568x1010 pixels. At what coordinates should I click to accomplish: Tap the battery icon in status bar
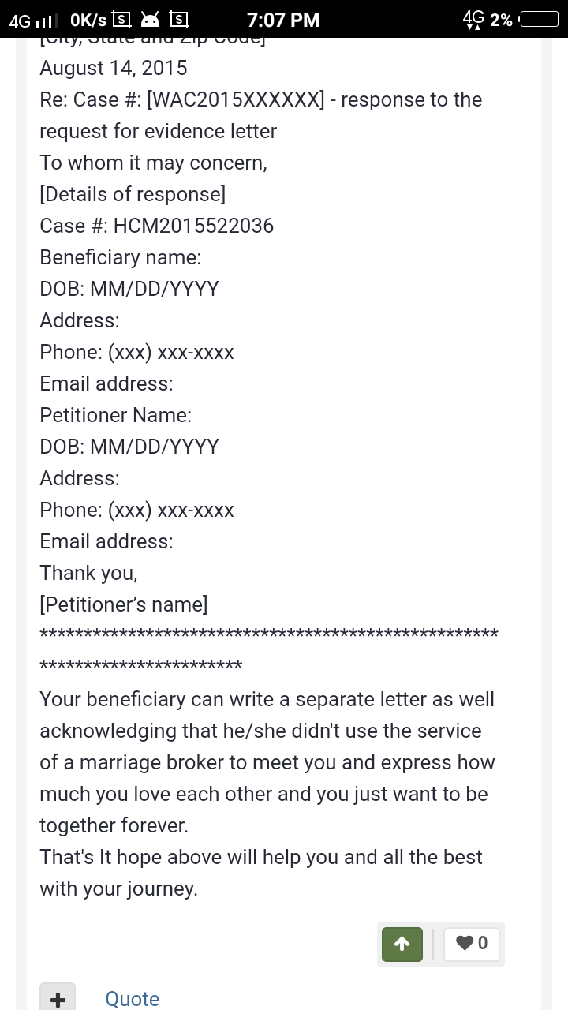pos(538,19)
